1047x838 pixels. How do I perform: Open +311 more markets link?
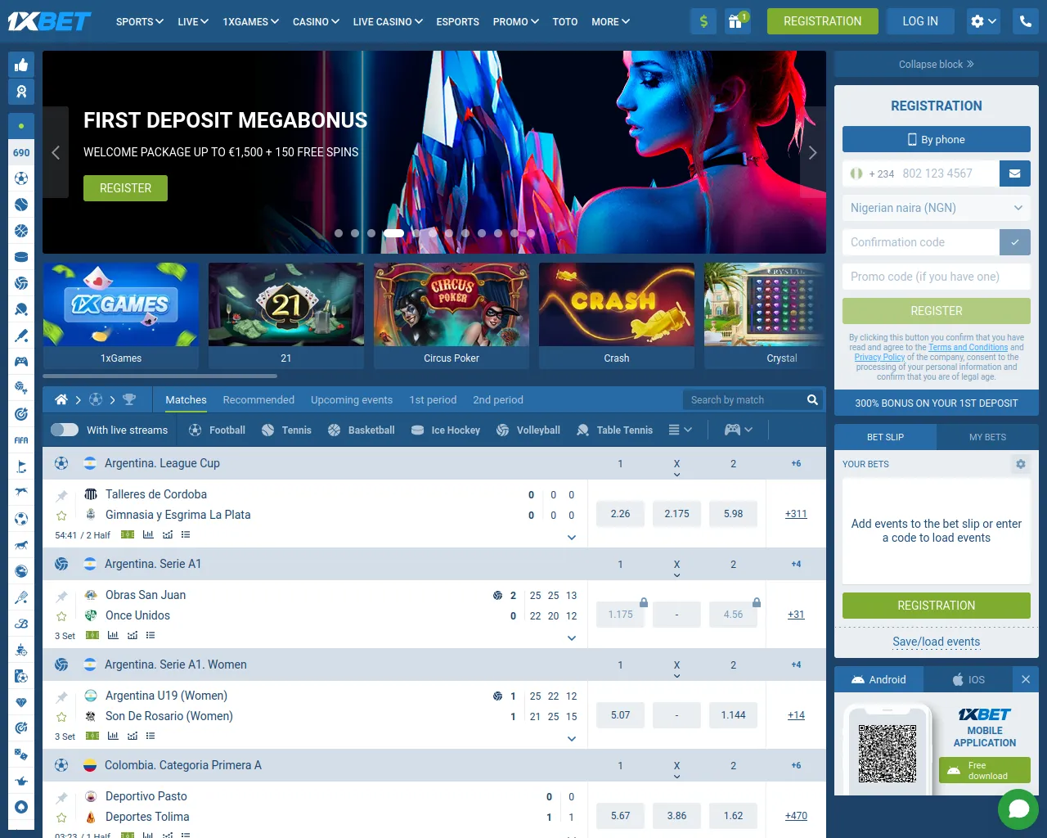pos(796,514)
